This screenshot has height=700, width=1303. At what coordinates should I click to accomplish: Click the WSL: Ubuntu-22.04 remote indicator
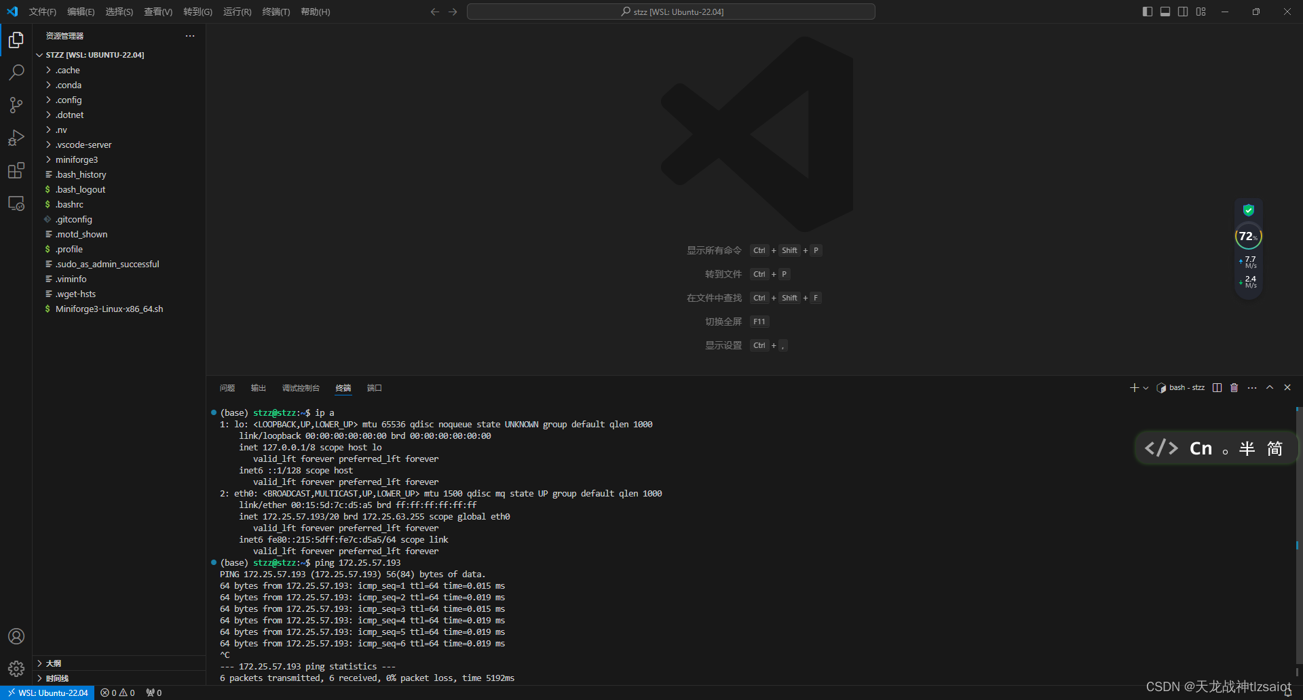[x=48, y=693]
